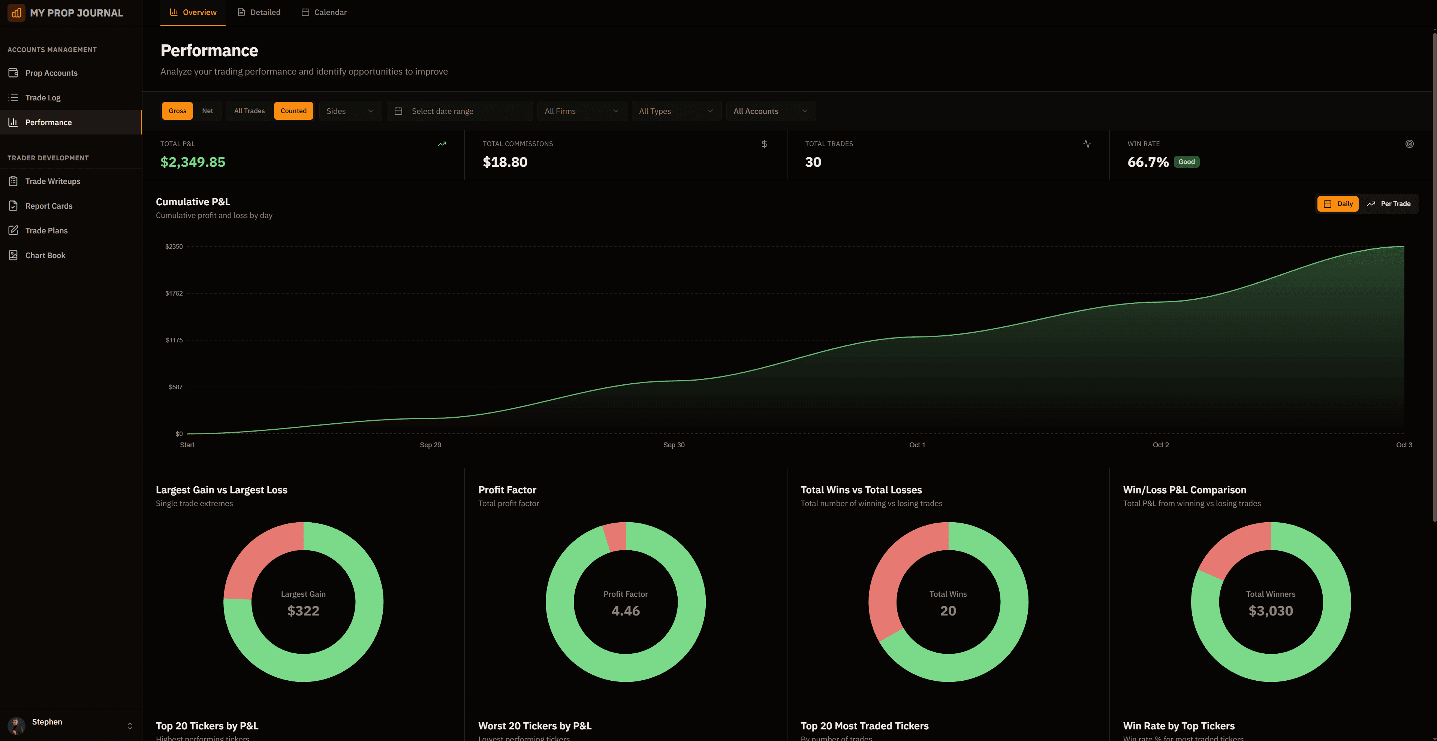Click the target icon in the Win Rate card
Screen dimensions: 1437x741
point(1409,144)
